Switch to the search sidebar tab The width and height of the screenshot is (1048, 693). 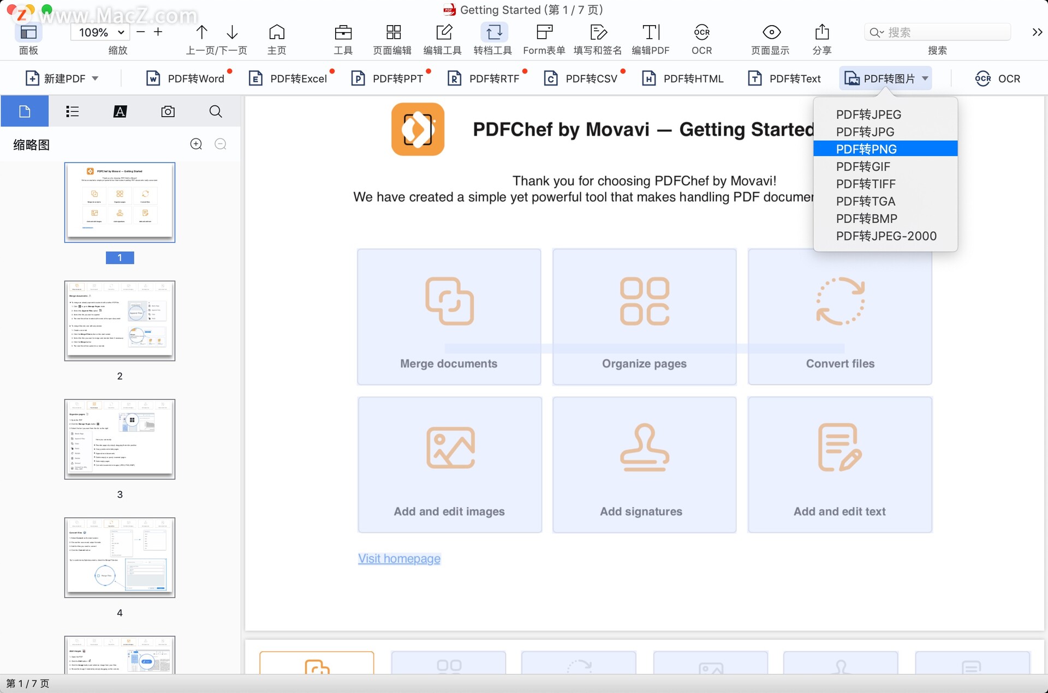216,111
